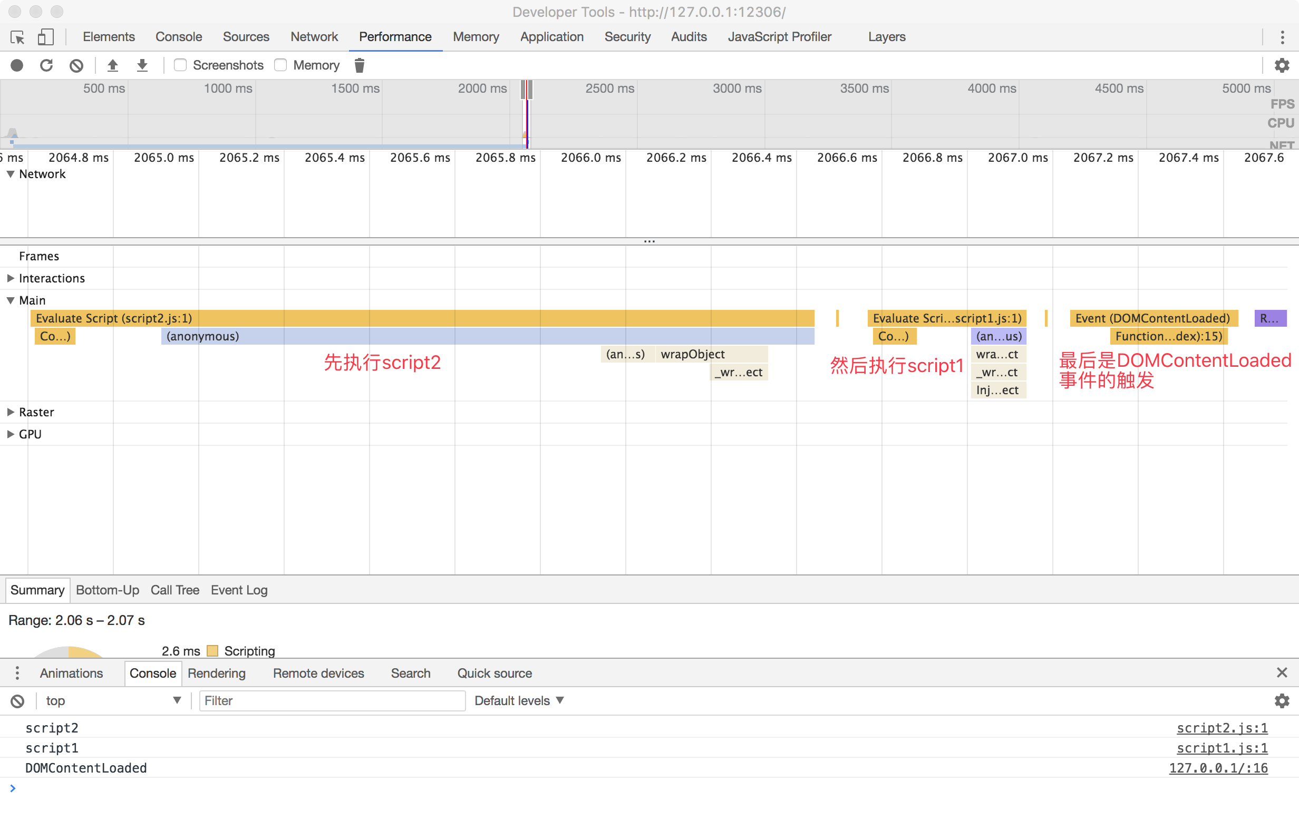Clear the console with the ban icon
The width and height of the screenshot is (1299, 820).
[x=17, y=701]
